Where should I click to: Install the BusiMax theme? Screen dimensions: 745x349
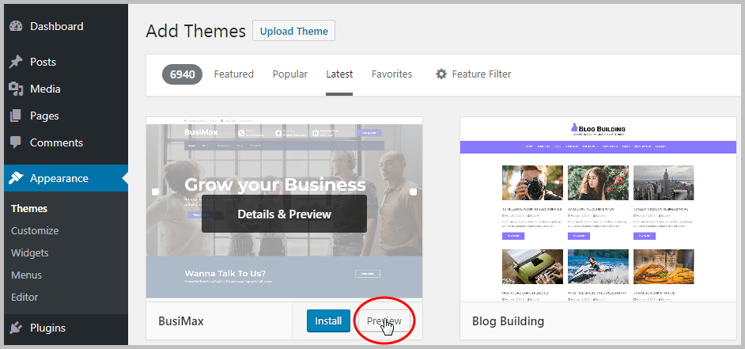tap(328, 321)
